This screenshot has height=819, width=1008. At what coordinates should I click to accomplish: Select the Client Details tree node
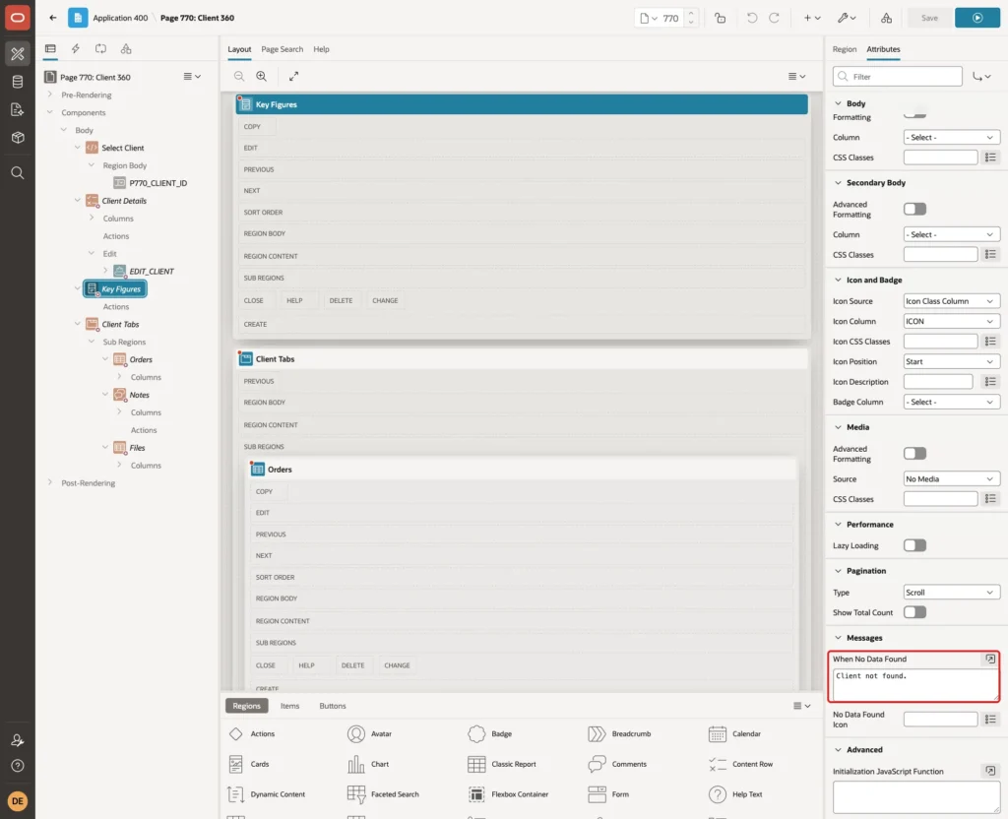[x=124, y=201]
